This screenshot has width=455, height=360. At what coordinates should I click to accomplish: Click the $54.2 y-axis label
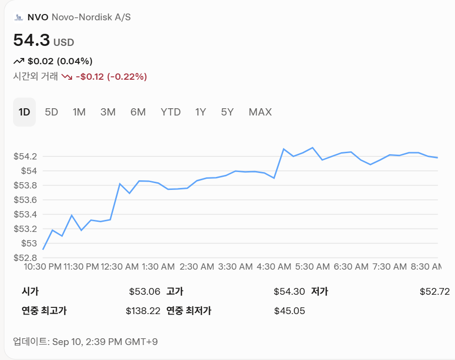pyautogui.click(x=25, y=157)
